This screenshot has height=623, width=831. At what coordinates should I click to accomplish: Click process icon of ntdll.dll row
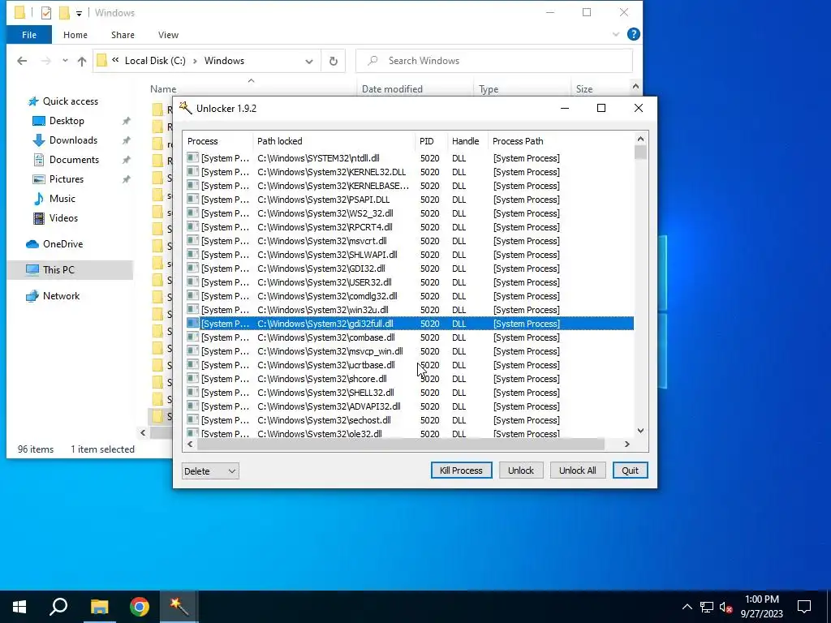pyautogui.click(x=193, y=157)
